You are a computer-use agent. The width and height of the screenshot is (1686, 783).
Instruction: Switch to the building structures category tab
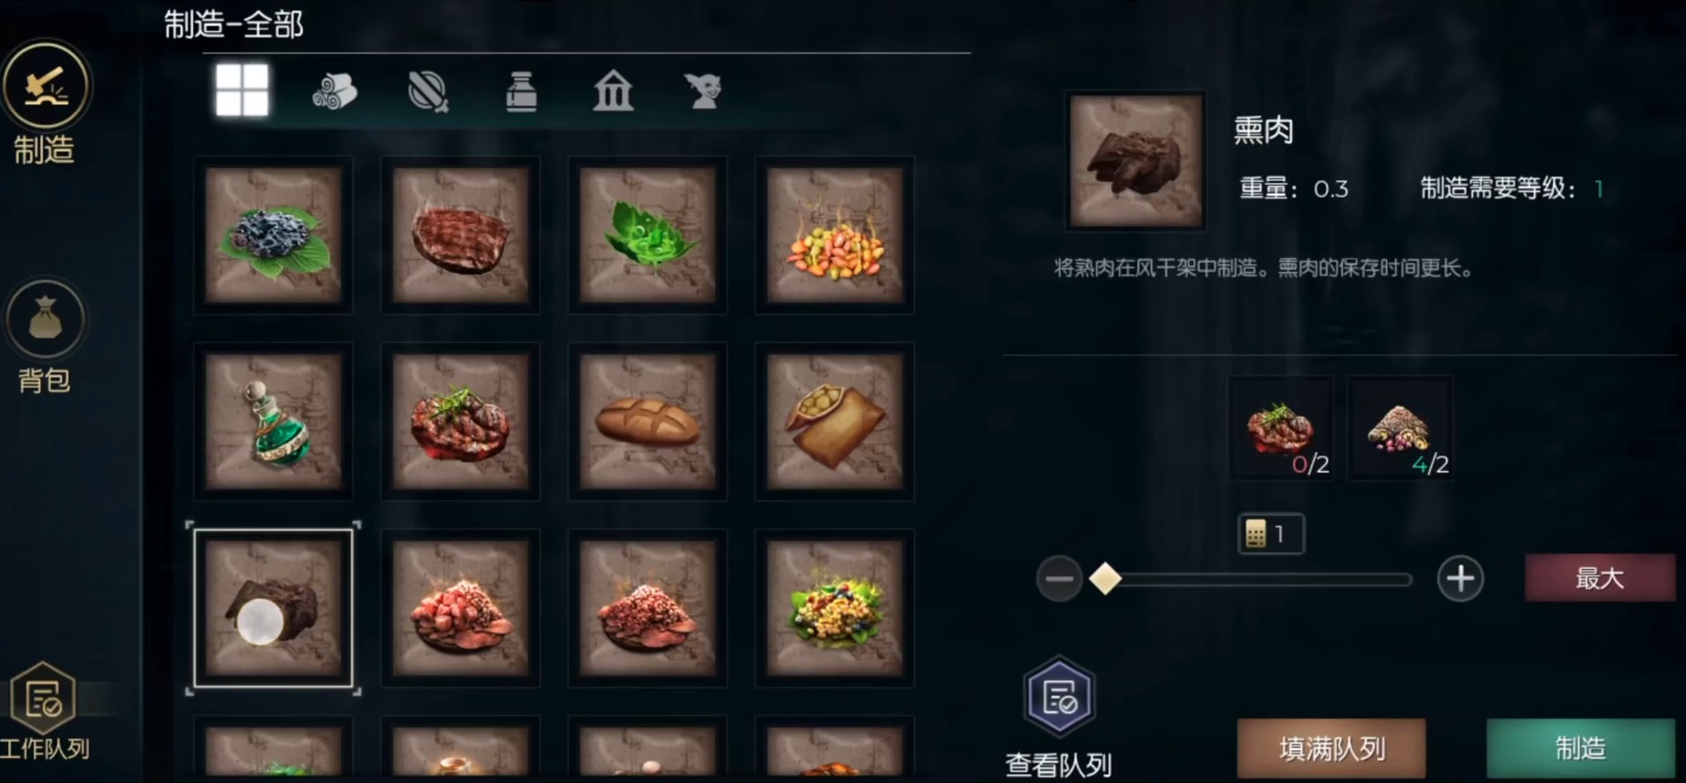613,91
